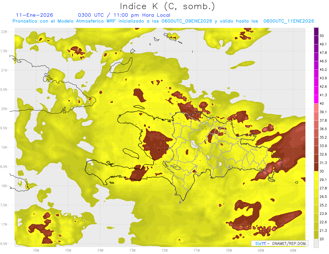Select the colorbar value "22.6"

pos(323,222)
